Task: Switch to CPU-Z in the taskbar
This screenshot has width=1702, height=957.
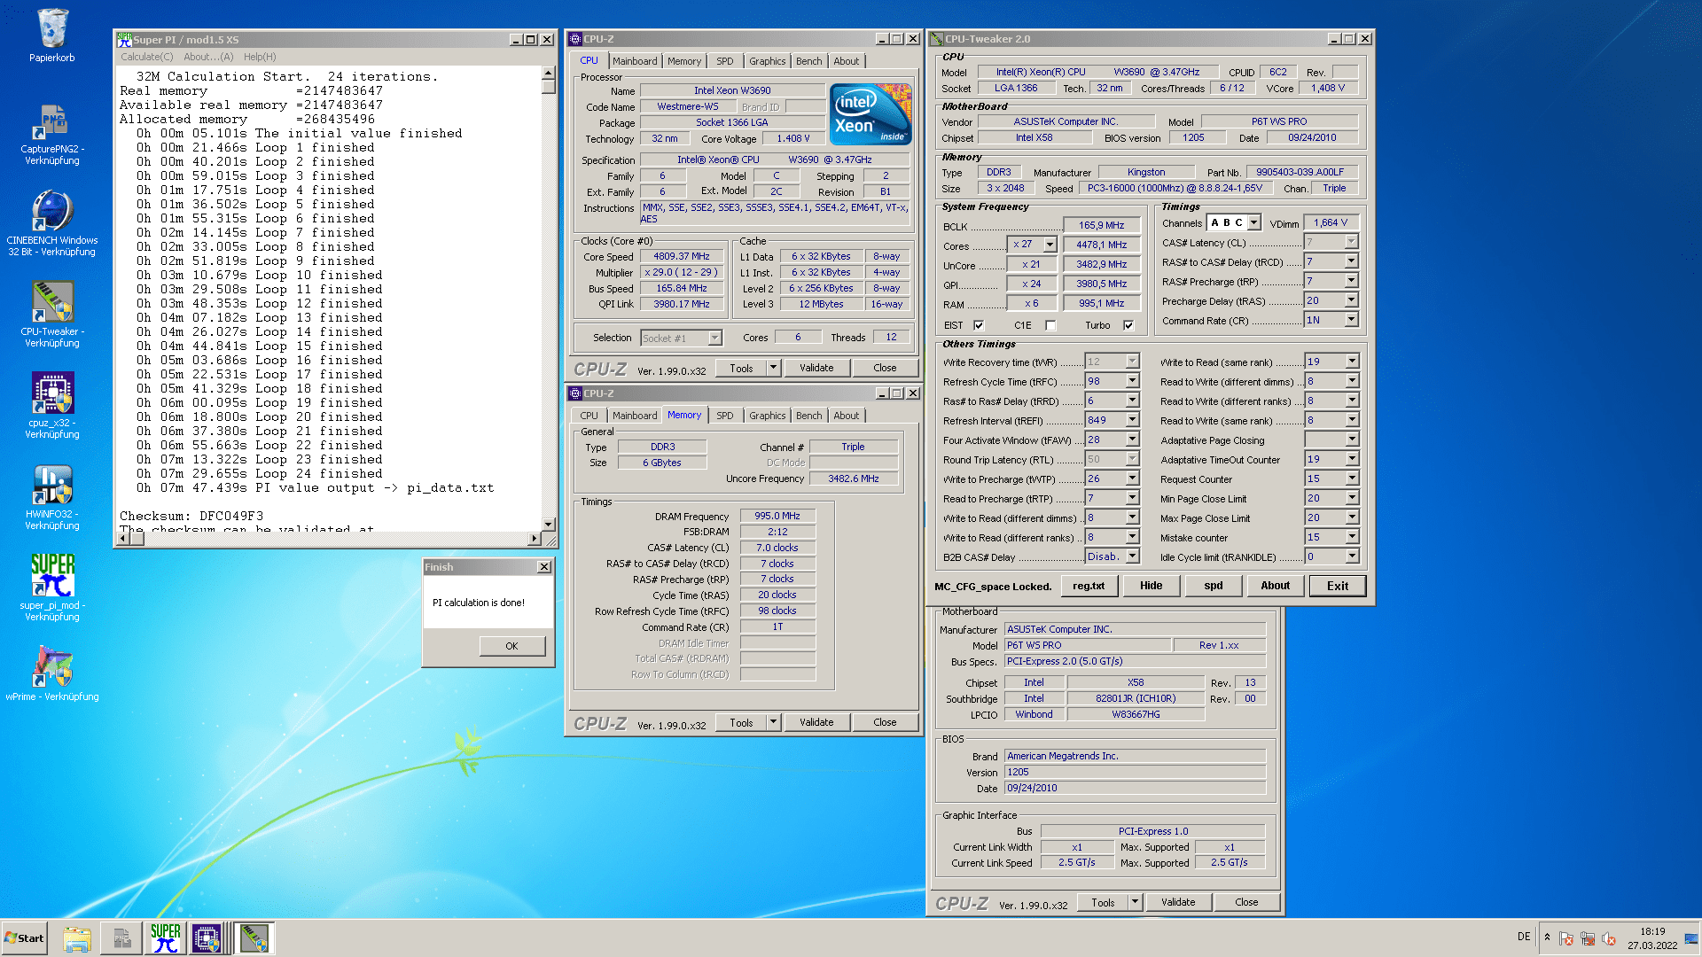Action: point(207,938)
